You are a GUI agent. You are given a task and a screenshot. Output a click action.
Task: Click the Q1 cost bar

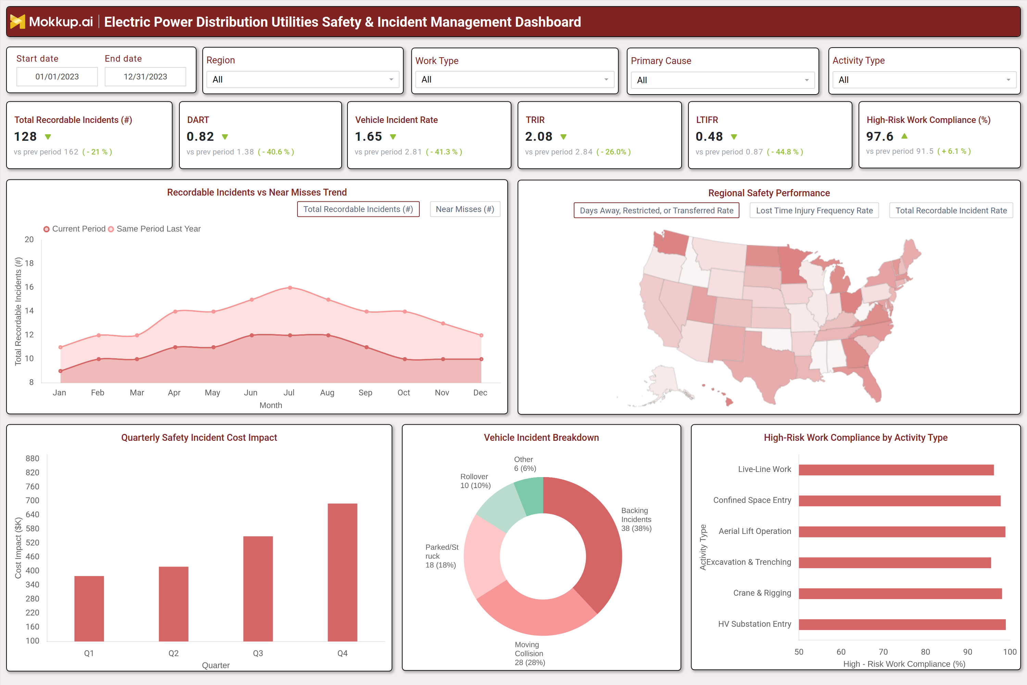coord(89,609)
